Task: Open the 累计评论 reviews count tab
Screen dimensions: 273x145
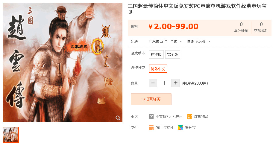Action: (241, 28)
